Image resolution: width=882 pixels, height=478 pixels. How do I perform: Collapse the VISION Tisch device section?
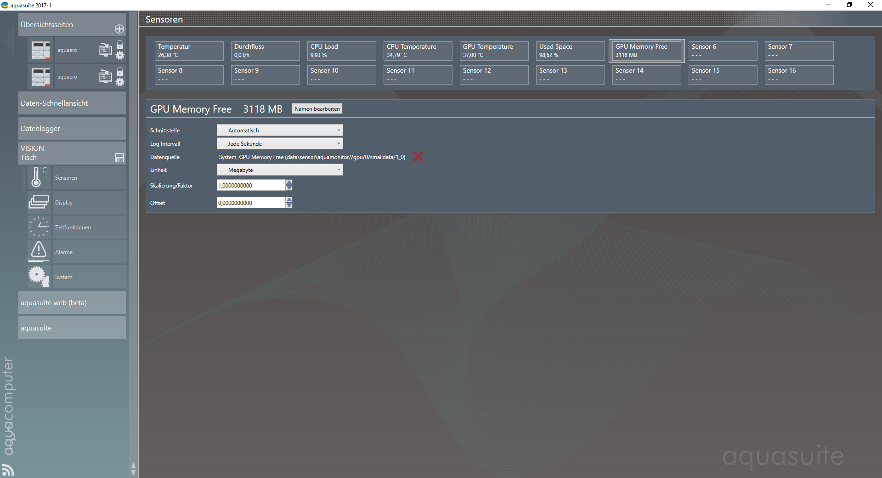72,153
